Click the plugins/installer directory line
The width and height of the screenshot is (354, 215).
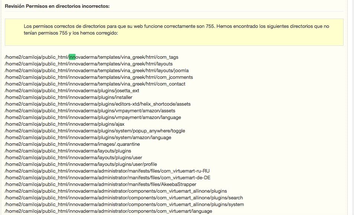tap(68, 97)
